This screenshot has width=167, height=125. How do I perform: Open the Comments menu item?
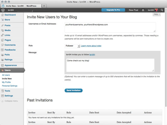[x=10, y=45]
